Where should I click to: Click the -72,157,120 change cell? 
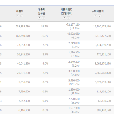tap(73, 25)
